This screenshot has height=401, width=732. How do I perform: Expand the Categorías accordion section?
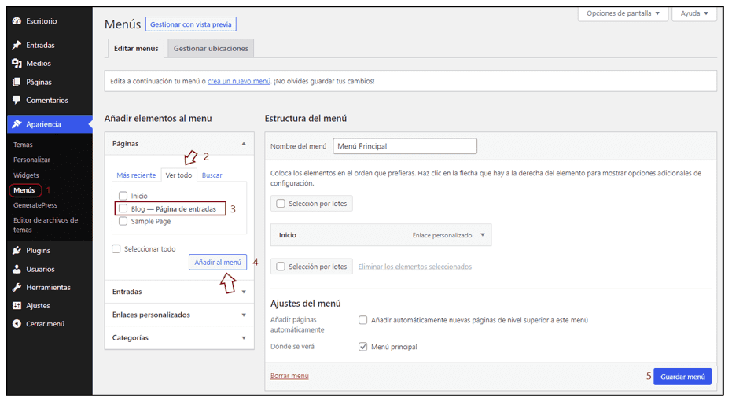(x=179, y=337)
